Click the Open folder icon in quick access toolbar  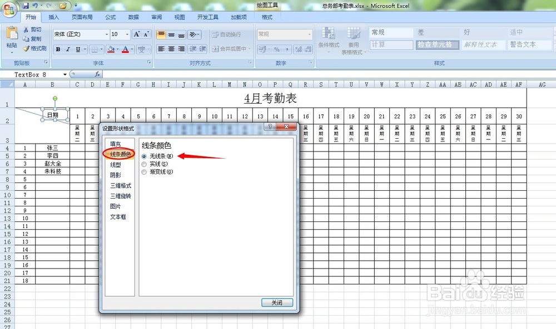(63, 6)
